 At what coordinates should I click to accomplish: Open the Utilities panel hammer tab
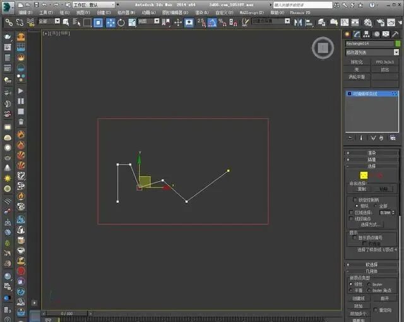[395, 34]
